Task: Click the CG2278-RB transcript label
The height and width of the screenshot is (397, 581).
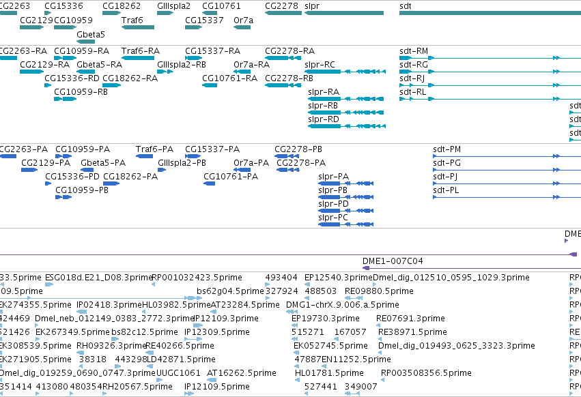Action: pyautogui.click(x=289, y=78)
